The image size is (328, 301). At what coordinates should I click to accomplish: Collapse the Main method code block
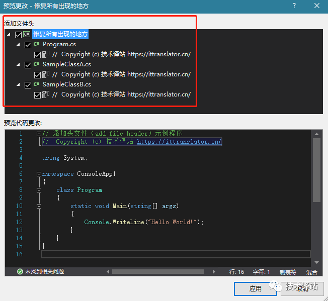(x=39, y=206)
